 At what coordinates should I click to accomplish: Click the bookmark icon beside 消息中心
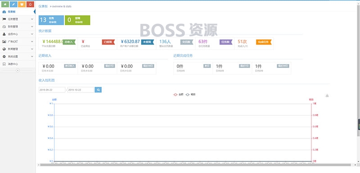point(4,64)
